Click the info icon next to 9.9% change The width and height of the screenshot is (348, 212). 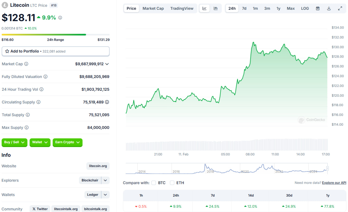[x=60, y=18]
